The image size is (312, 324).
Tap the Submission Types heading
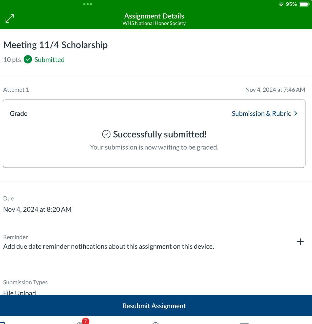coord(25,282)
